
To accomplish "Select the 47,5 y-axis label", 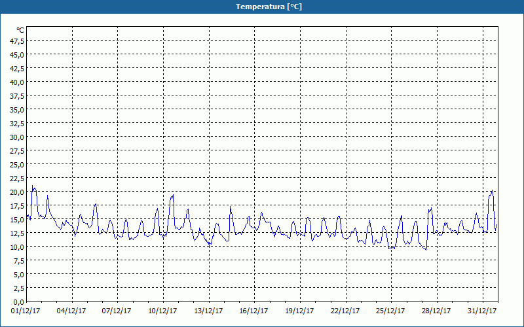I will 18,41.
